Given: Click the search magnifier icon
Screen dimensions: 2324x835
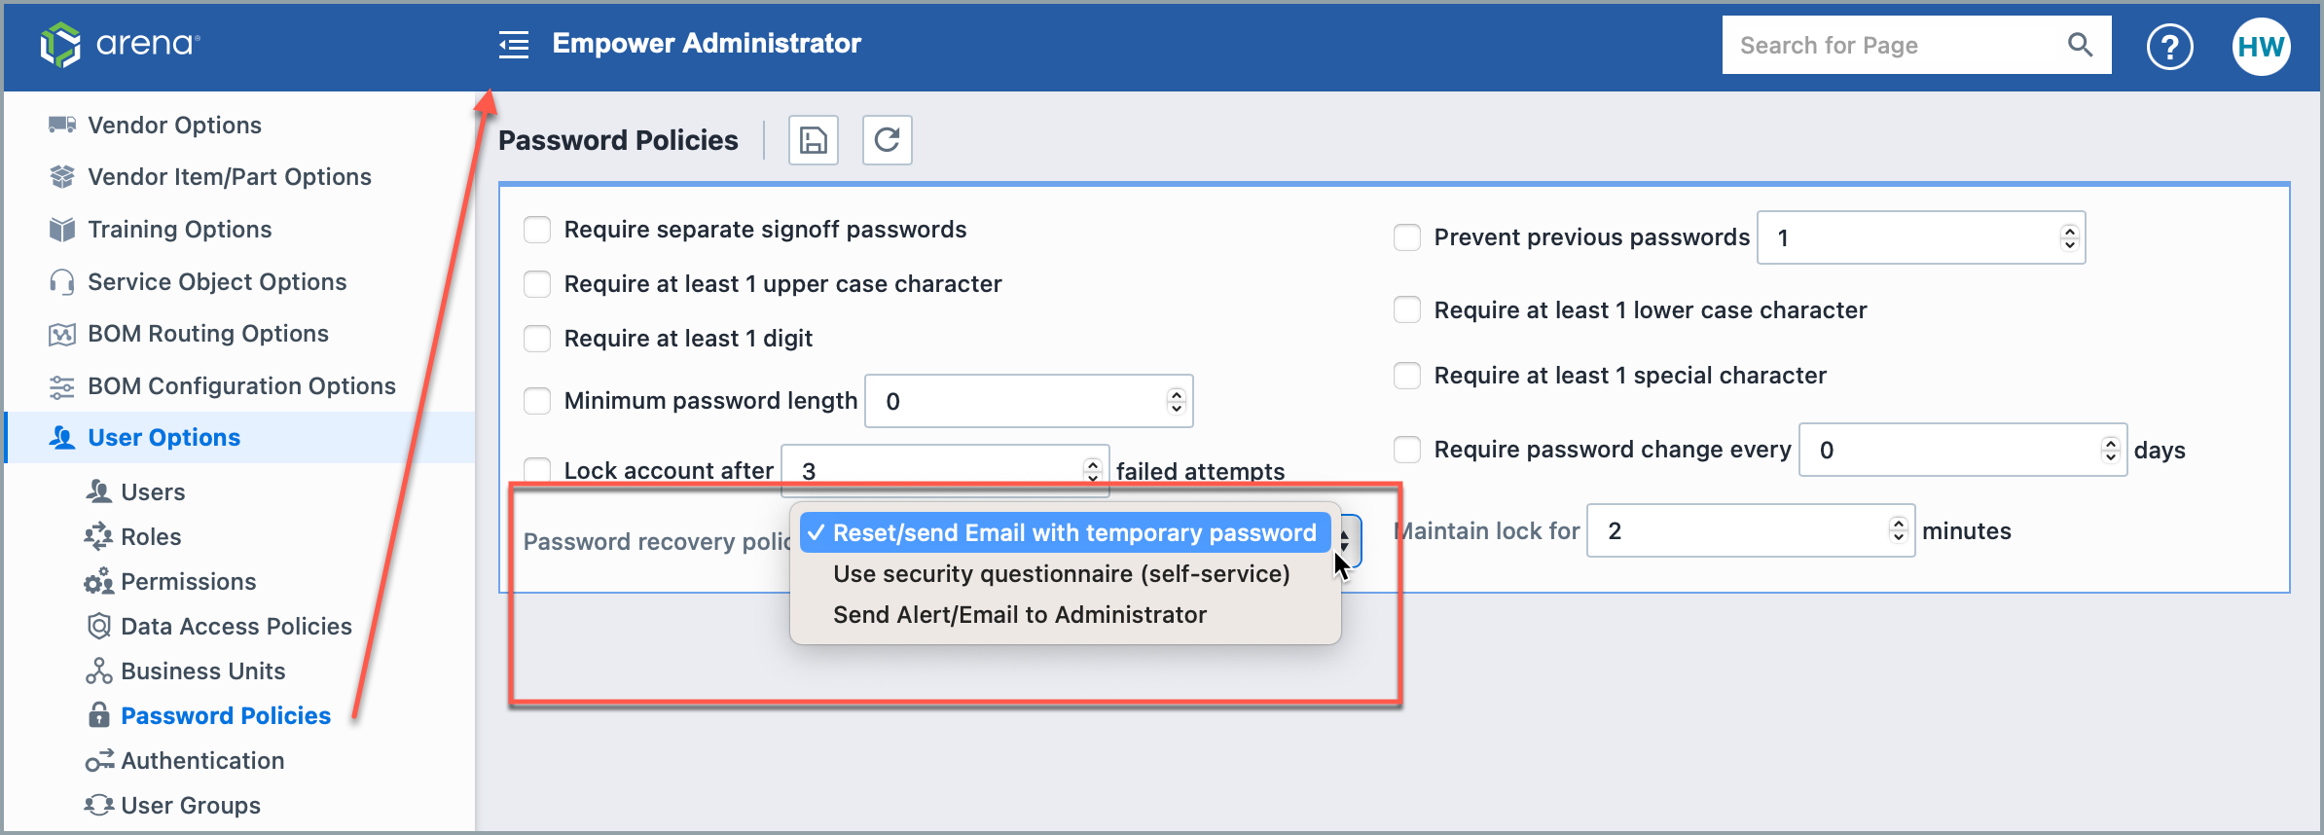Looking at the screenshot, I should (x=2080, y=45).
